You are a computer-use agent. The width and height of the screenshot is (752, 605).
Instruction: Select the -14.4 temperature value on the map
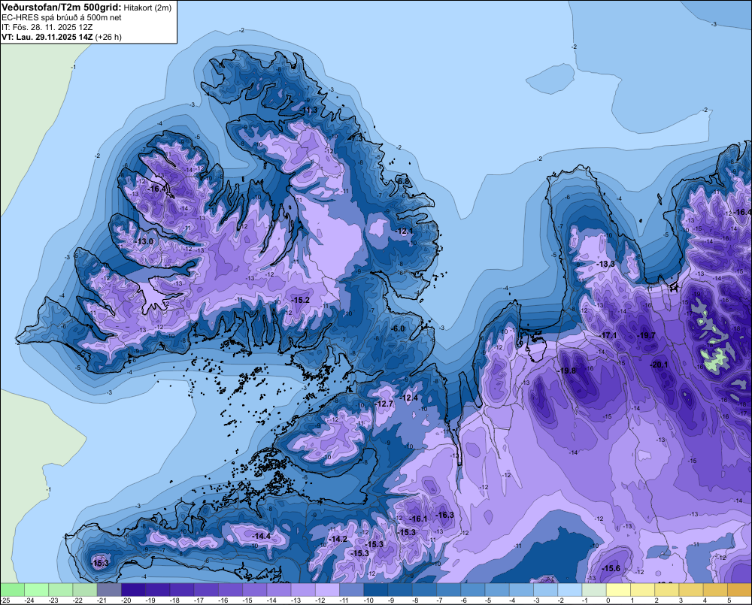262,536
